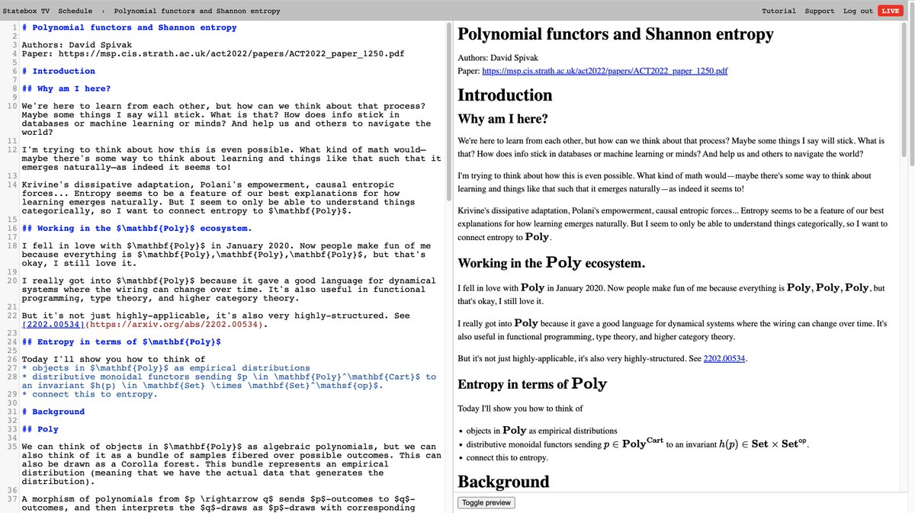Click the editor pane vertical scrollbar

click(448, 111)
